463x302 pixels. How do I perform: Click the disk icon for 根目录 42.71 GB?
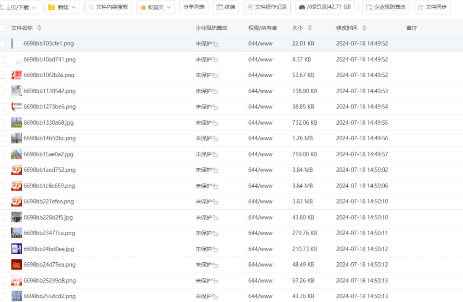pos(301,7)
